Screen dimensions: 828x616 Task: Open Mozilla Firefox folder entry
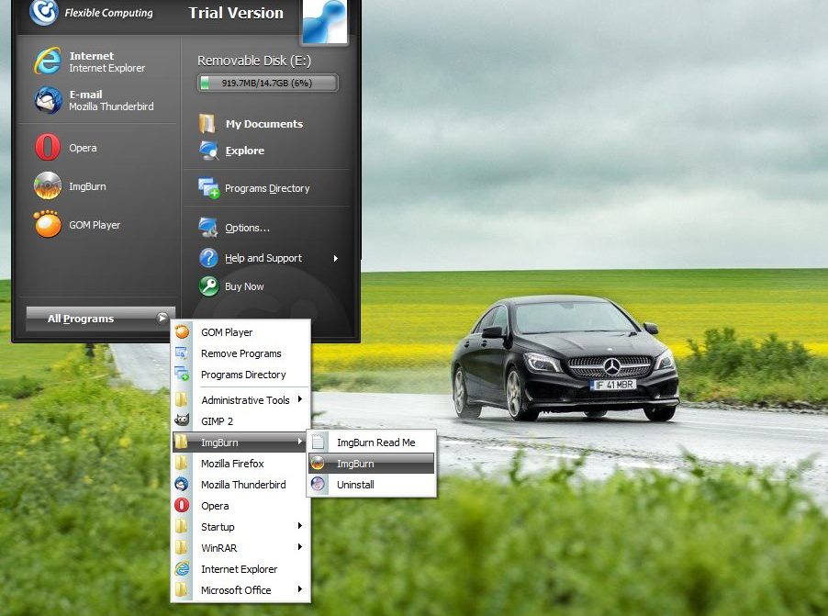241,464
